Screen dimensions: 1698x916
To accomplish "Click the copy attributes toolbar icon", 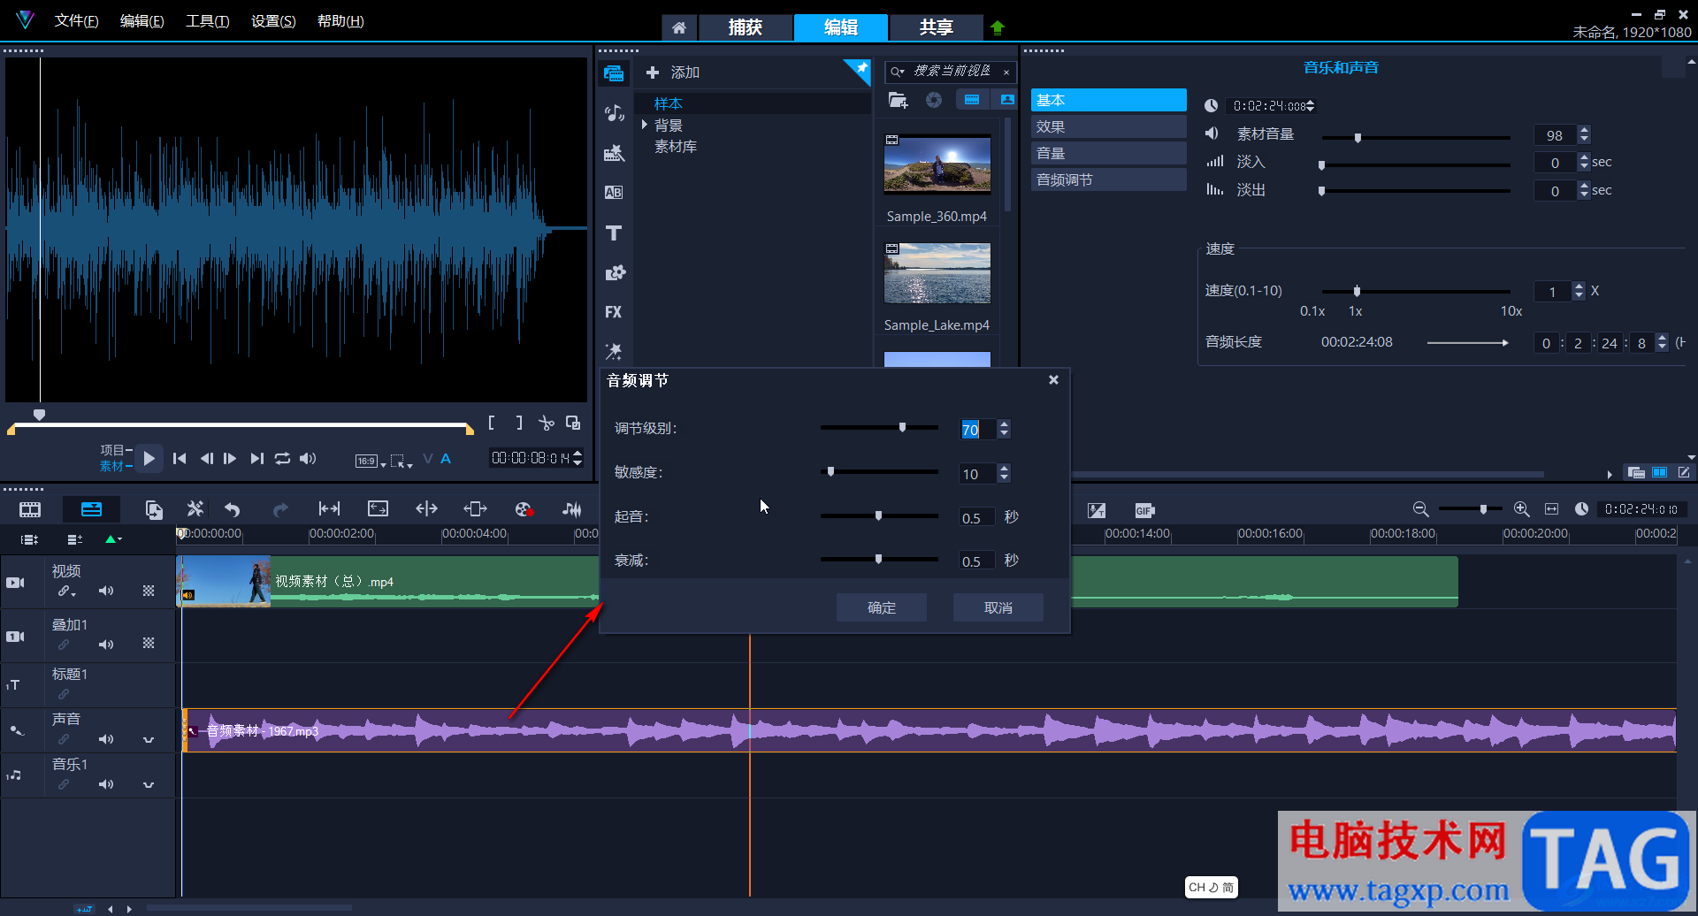I will [154, 509].
